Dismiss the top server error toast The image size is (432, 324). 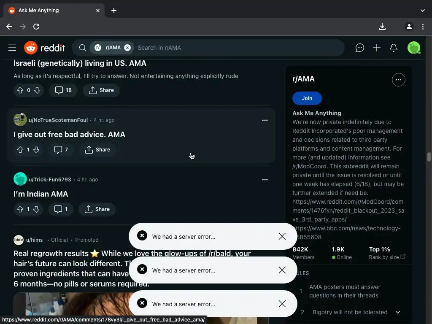click(282, 236)
